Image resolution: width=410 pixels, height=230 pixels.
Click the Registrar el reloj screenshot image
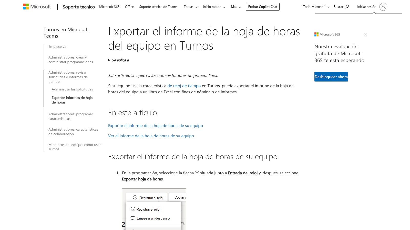point(154,209)
